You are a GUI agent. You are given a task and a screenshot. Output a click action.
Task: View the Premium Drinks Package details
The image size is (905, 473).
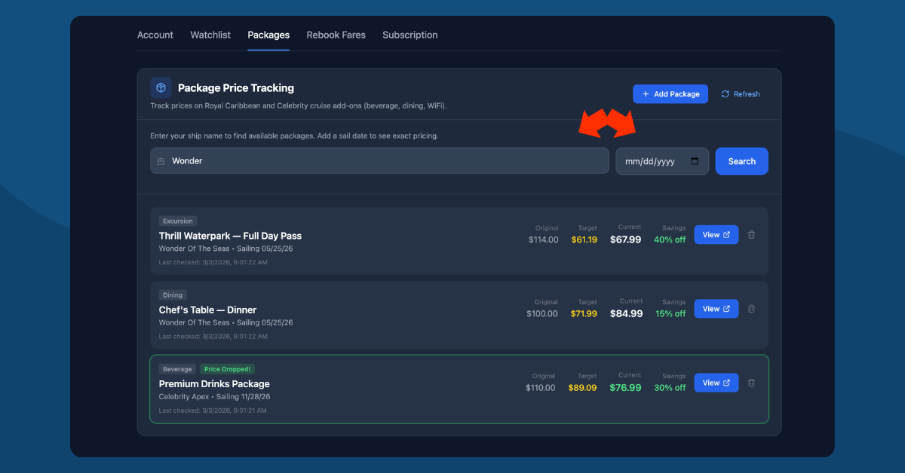716,383
